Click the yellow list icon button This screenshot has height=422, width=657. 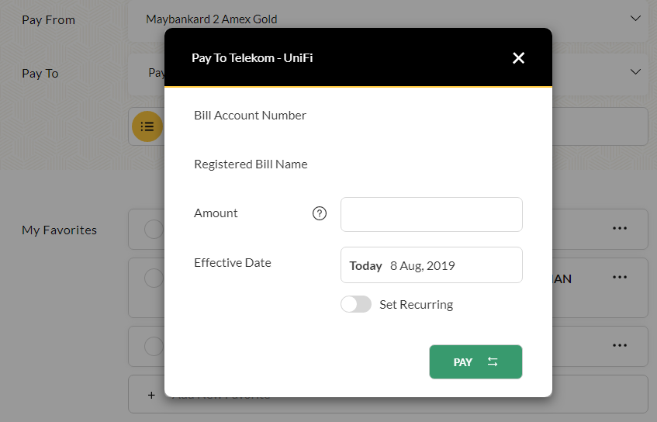point(147,126)
